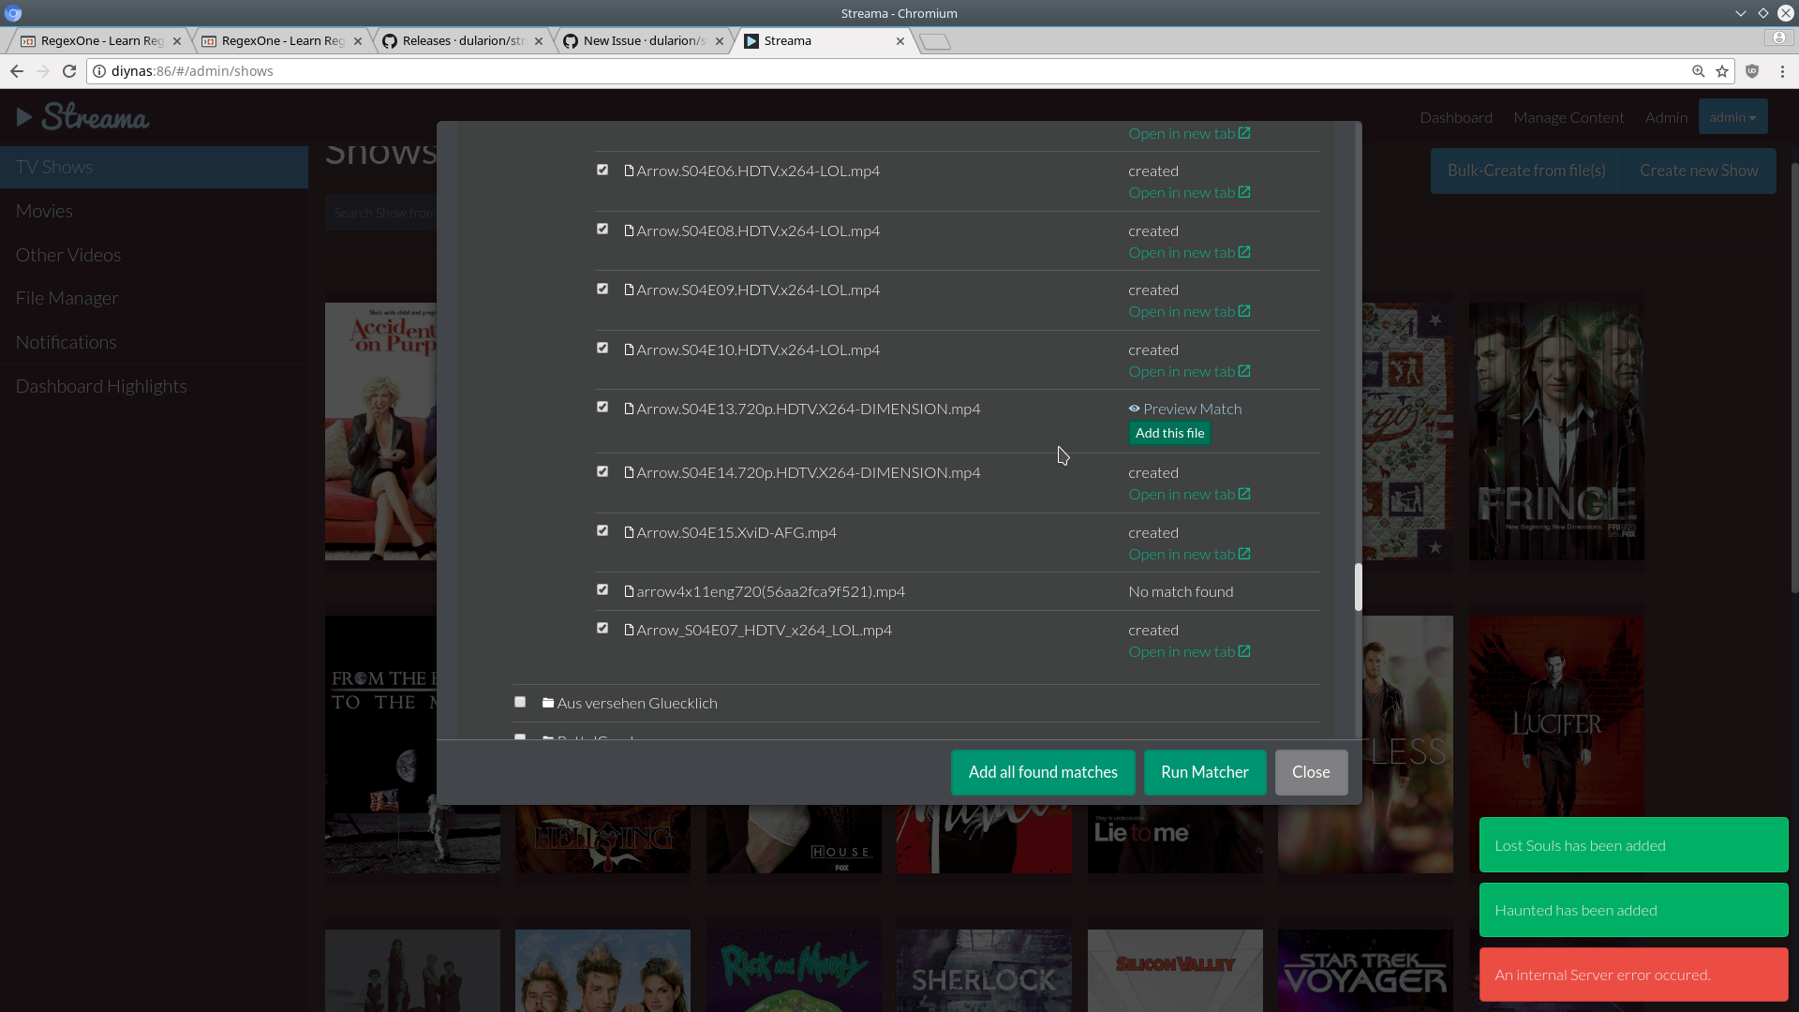
Task: Open the Chromium three-dot menu
Action: point(1783,70)
